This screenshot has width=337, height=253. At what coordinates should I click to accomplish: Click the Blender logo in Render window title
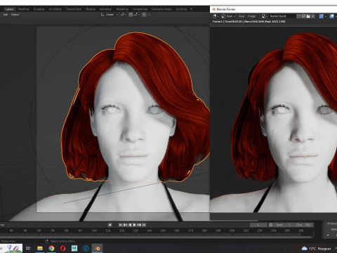pyautogui.click(x=213, y=9)
